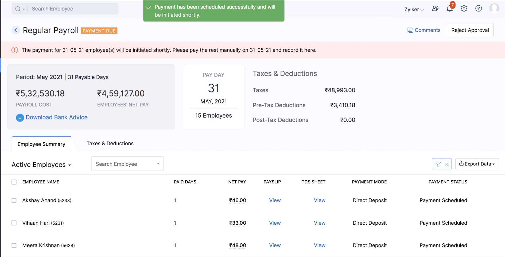
Task: Open the settings gear icon
Action: pyautogui.click(x=464, y=9)
